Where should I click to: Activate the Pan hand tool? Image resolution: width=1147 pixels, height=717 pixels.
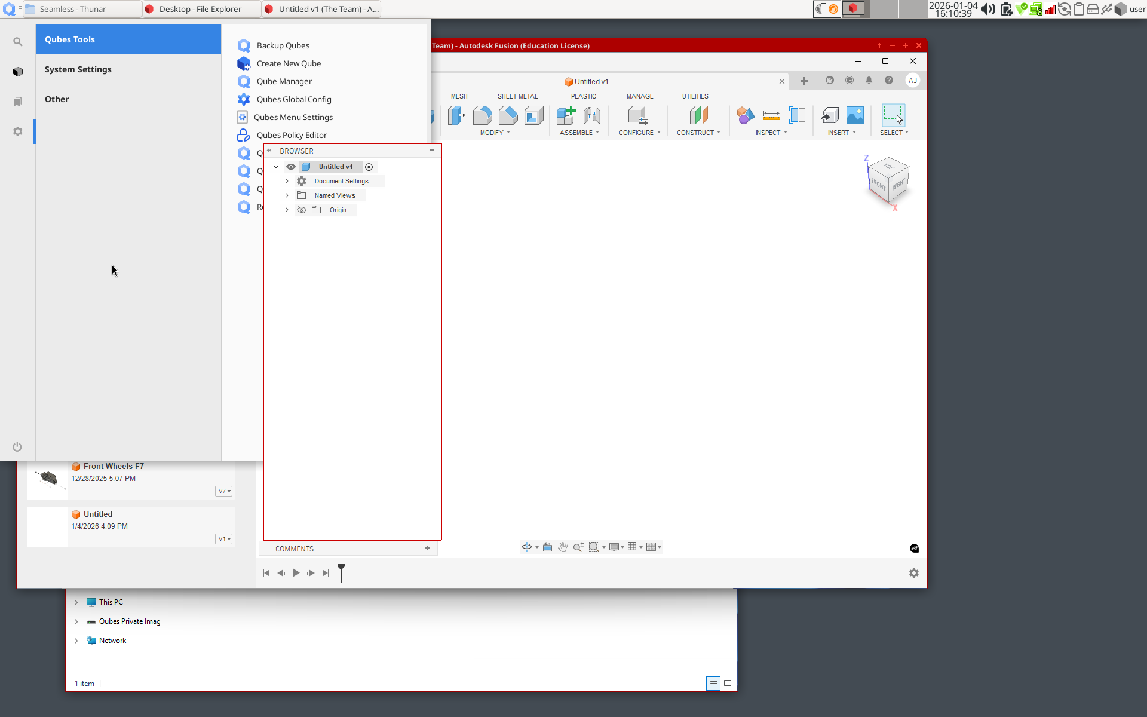pos(563,547)
